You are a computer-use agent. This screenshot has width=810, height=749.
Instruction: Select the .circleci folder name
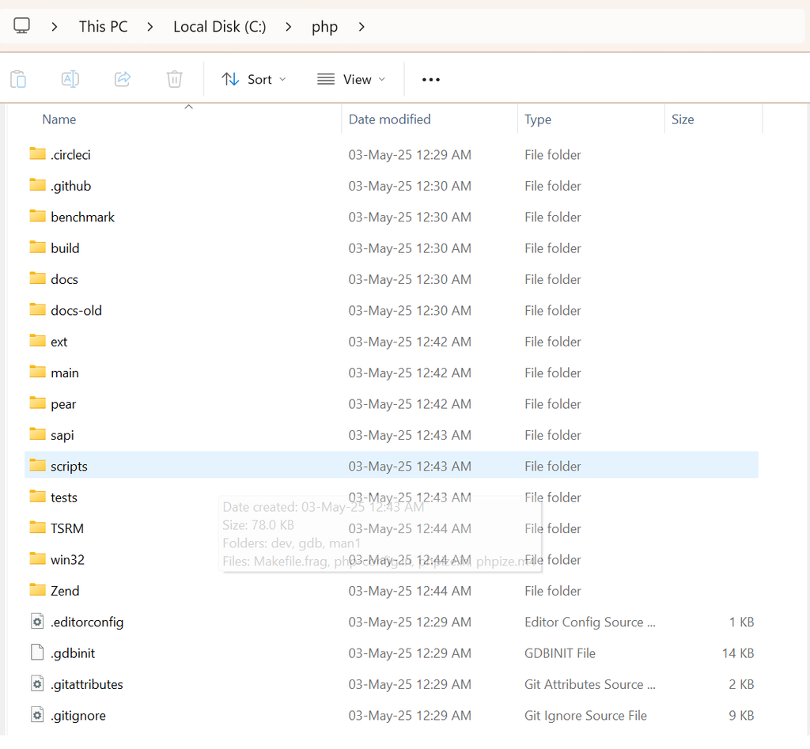point(70,155)
